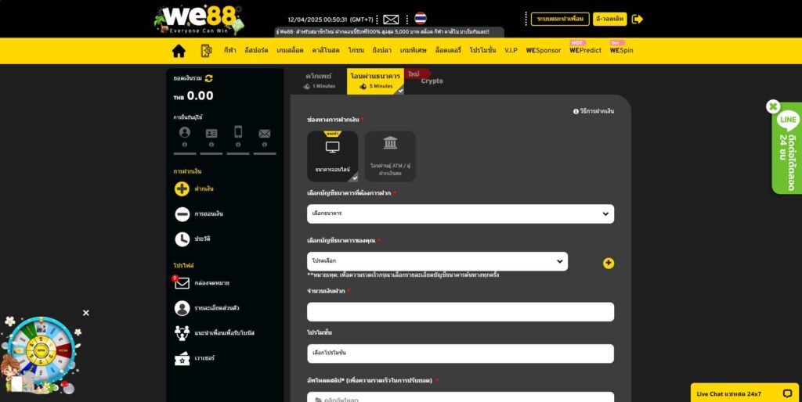Open ไก่ชน cockfighting menu

click(356, 50)
